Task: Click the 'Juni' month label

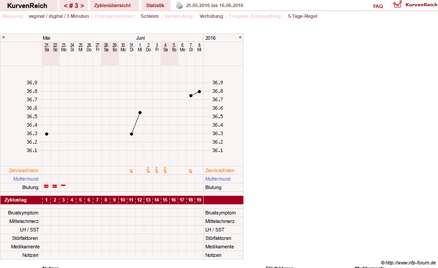Action: tap(141, 38)
